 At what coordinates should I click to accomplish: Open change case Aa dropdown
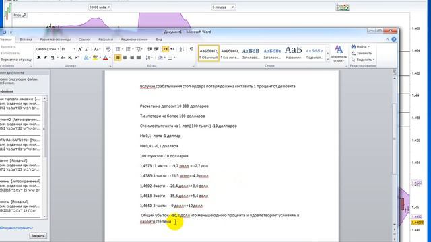pyautogui.click(x=97, y=49)
